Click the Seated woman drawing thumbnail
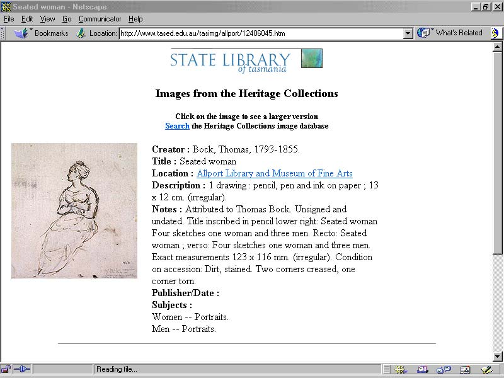Viewport: 504px width, 378px height. [74, 210]
